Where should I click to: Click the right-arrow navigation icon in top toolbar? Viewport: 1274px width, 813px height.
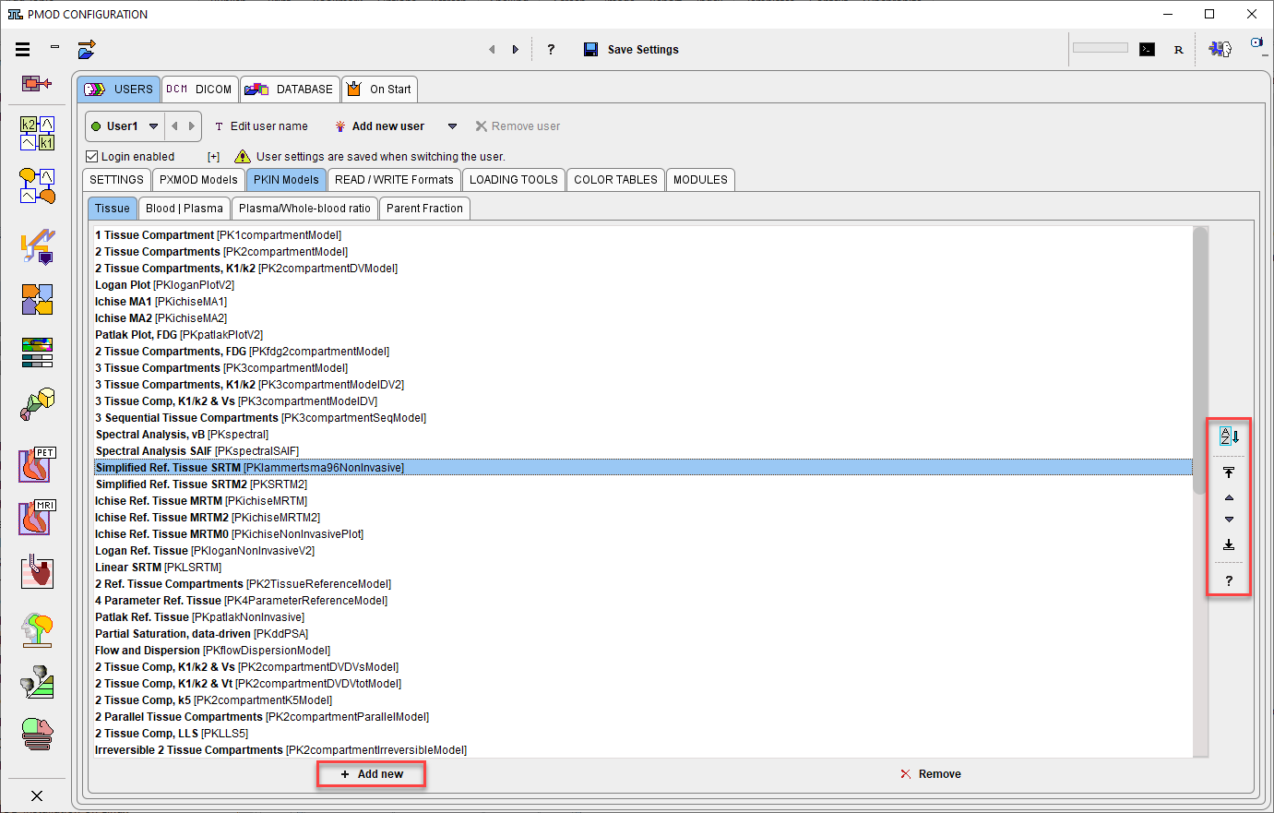click(515, 50)
